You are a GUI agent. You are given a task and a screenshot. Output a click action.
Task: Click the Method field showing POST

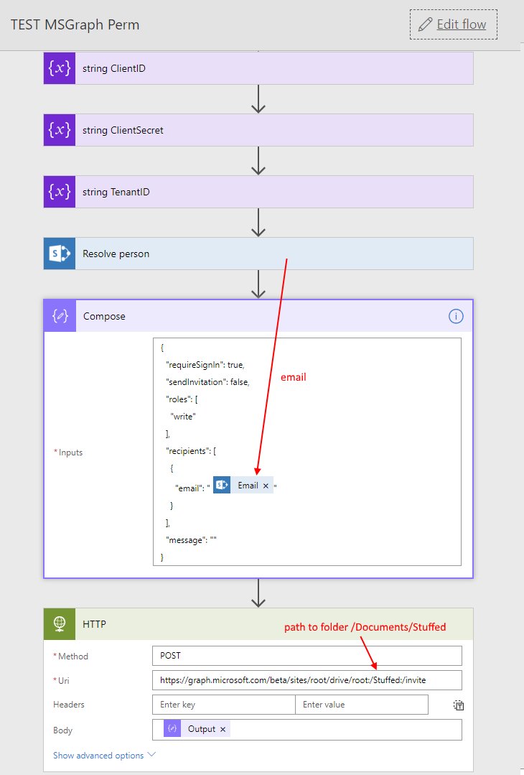(x=307, y=656)
